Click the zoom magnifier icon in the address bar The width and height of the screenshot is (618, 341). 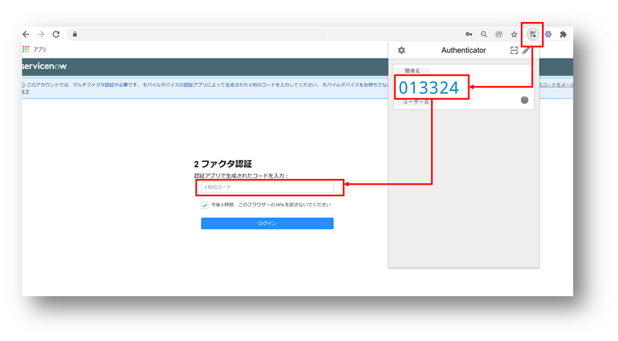484,34
